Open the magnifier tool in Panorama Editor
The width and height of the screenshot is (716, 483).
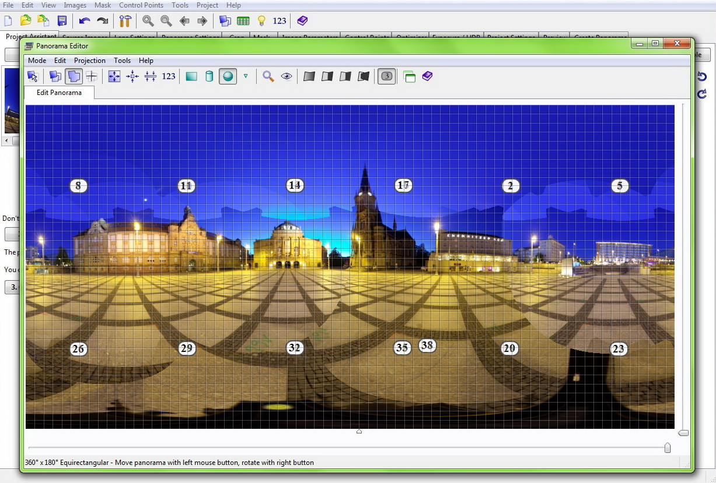268,76
